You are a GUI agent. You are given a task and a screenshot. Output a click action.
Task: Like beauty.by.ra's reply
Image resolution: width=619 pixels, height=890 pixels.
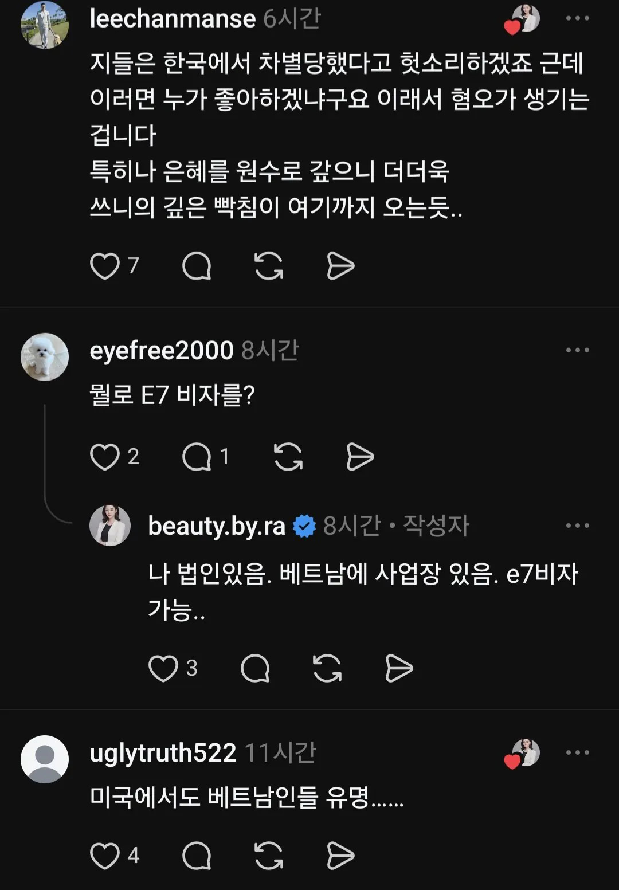click(x=163, y=668)
